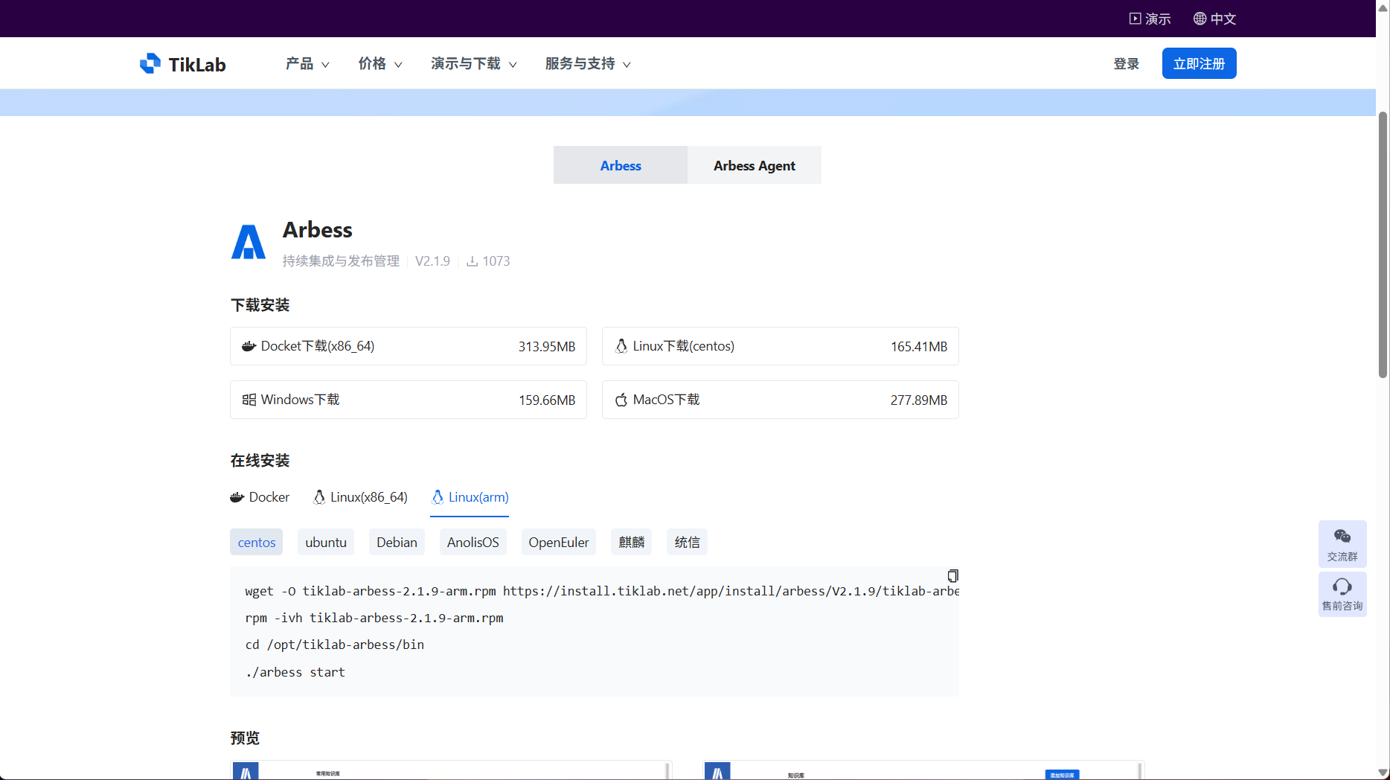Image resolution: width=1390 pixels, height=780 pixels.
Task: Click the 持续集成与发布管理 subtitle
Action: click(341, 261)
